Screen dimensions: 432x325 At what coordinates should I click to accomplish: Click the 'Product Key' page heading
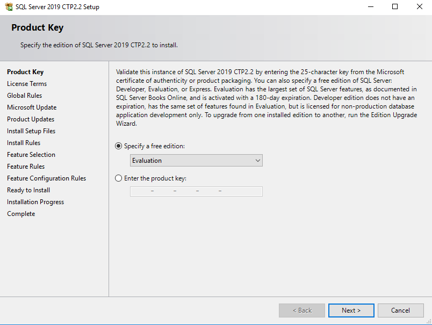pos(38,27)
